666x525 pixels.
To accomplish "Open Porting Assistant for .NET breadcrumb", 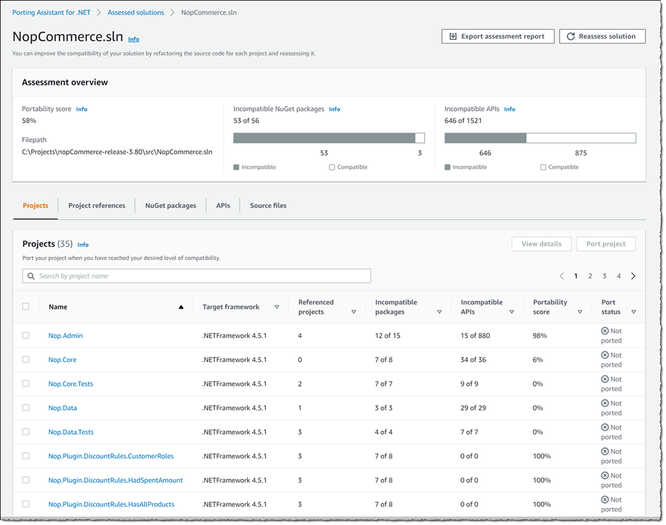I will pos(51,13).
